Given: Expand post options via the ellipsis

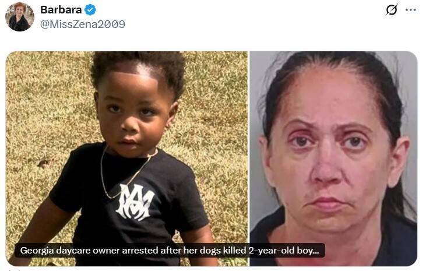Looking at the screenshot, I should (x=410, y=10).
